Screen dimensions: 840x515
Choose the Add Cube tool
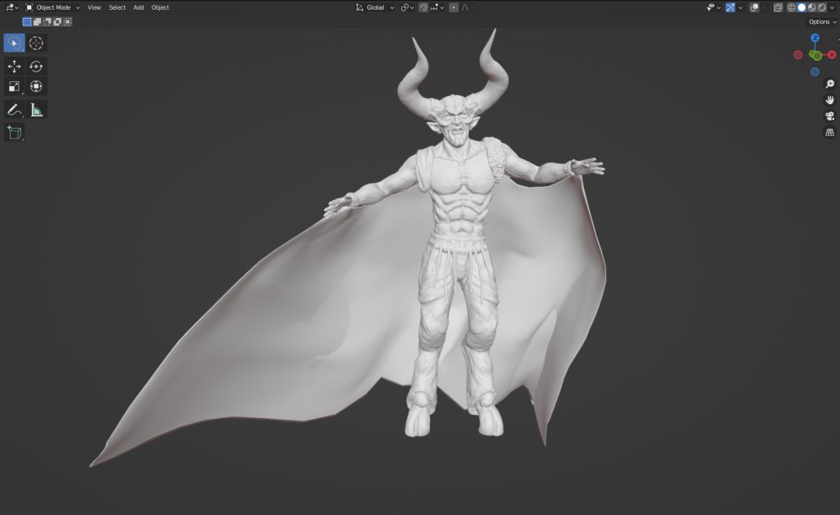click(x=14, y=133)
